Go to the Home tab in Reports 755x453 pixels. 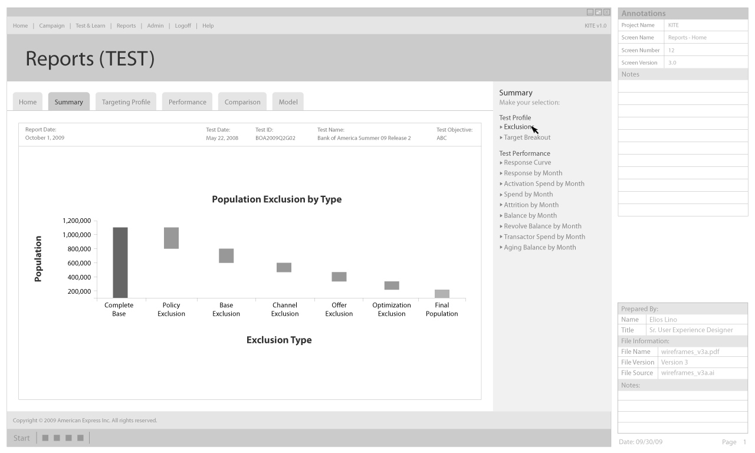pyautogui.click(x=28, y=102)
